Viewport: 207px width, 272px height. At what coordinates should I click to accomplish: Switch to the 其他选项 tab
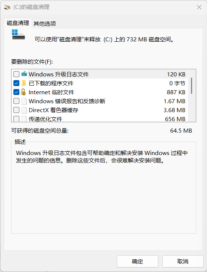coord(45,23)
